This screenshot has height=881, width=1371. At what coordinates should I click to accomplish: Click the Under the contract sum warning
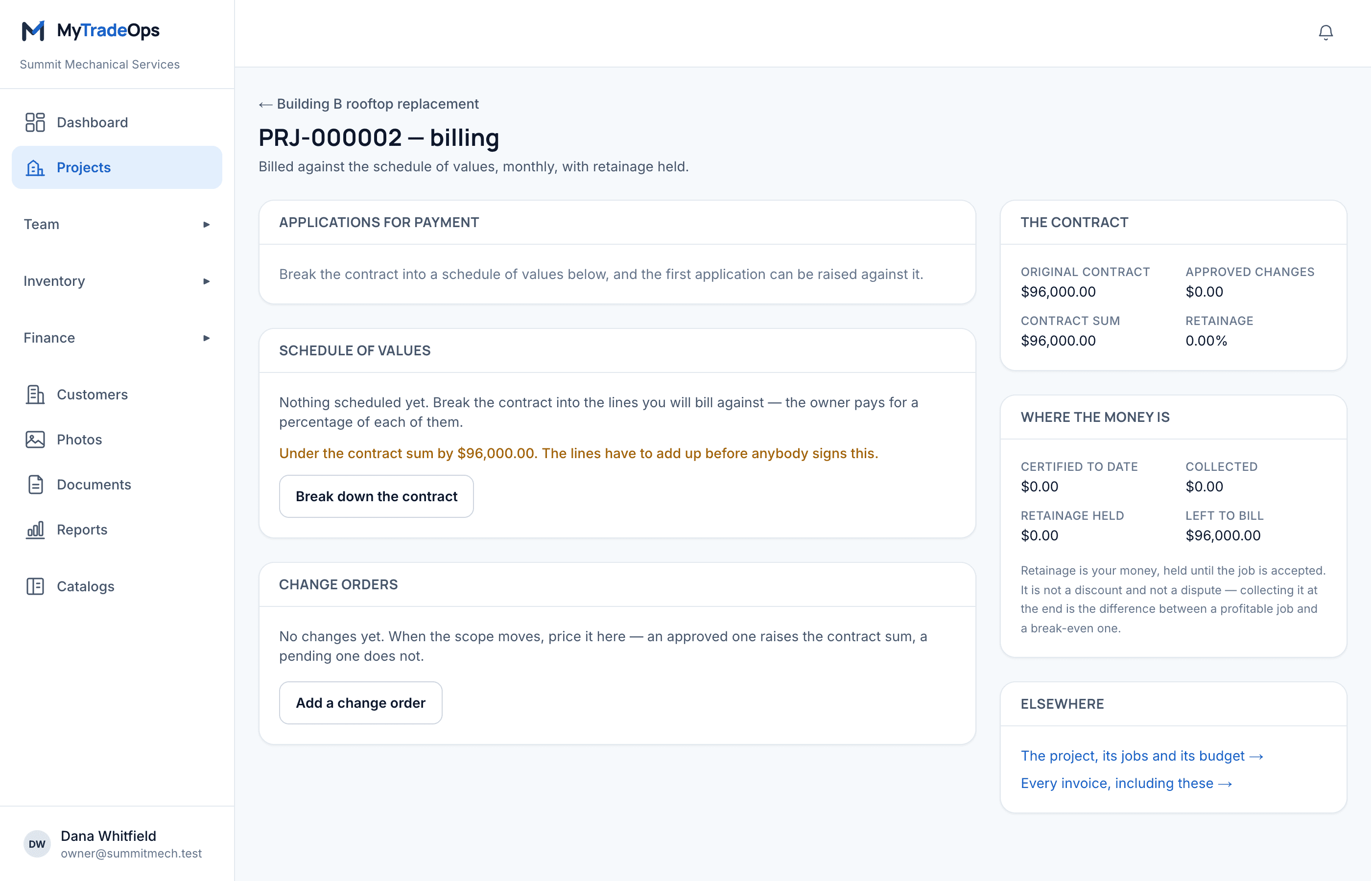[578, 454]
